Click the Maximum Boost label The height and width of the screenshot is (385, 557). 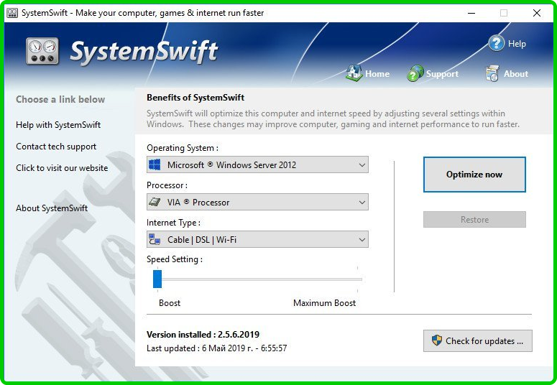click(324, 303)
